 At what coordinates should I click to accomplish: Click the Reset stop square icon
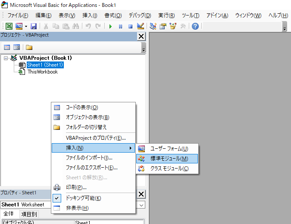131,27
